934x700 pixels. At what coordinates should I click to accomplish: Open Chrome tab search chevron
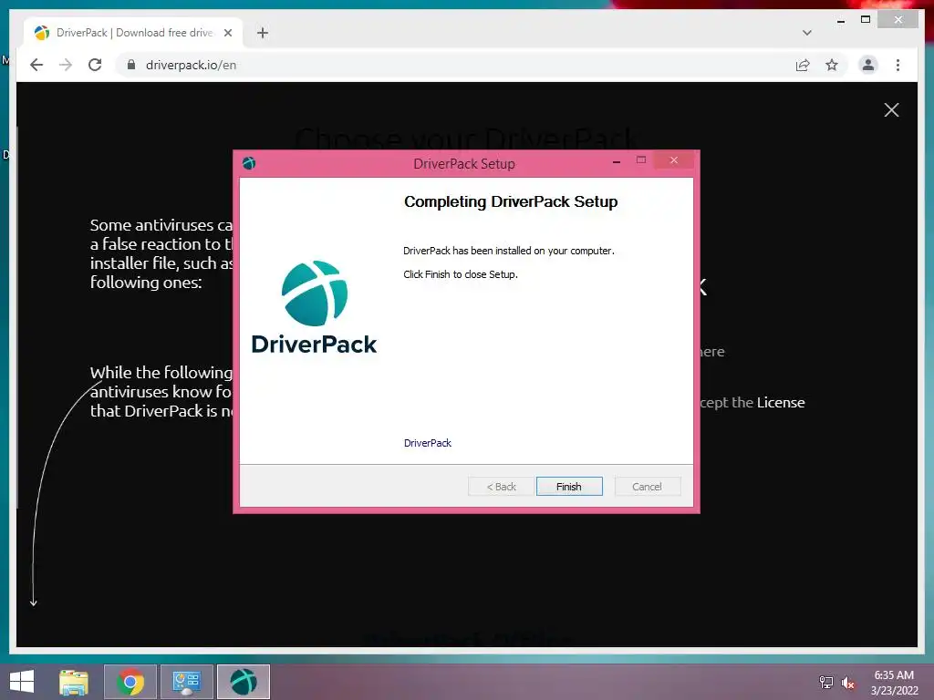[806, 33]
